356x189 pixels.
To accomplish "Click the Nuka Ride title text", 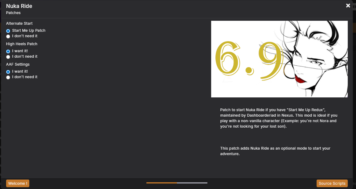I will coord(19,6).
